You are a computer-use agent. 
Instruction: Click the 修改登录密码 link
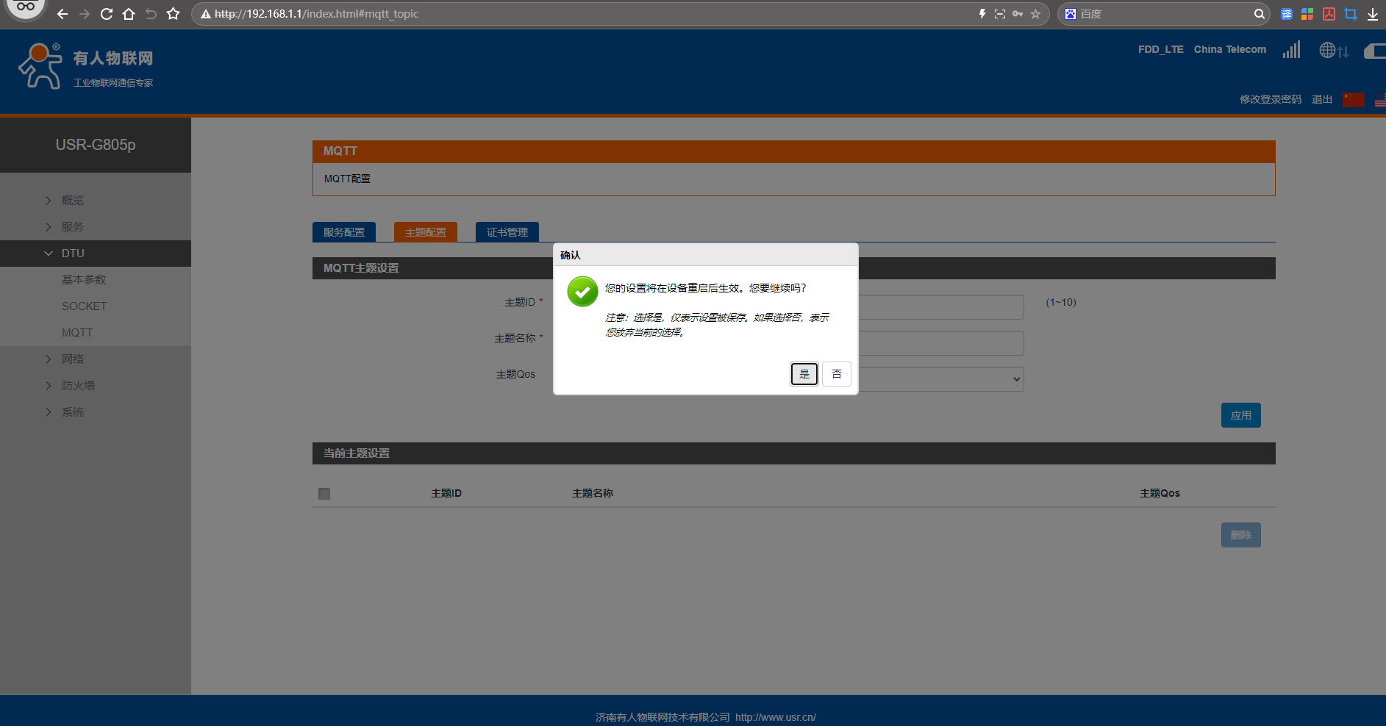[x=1270, y=99]
